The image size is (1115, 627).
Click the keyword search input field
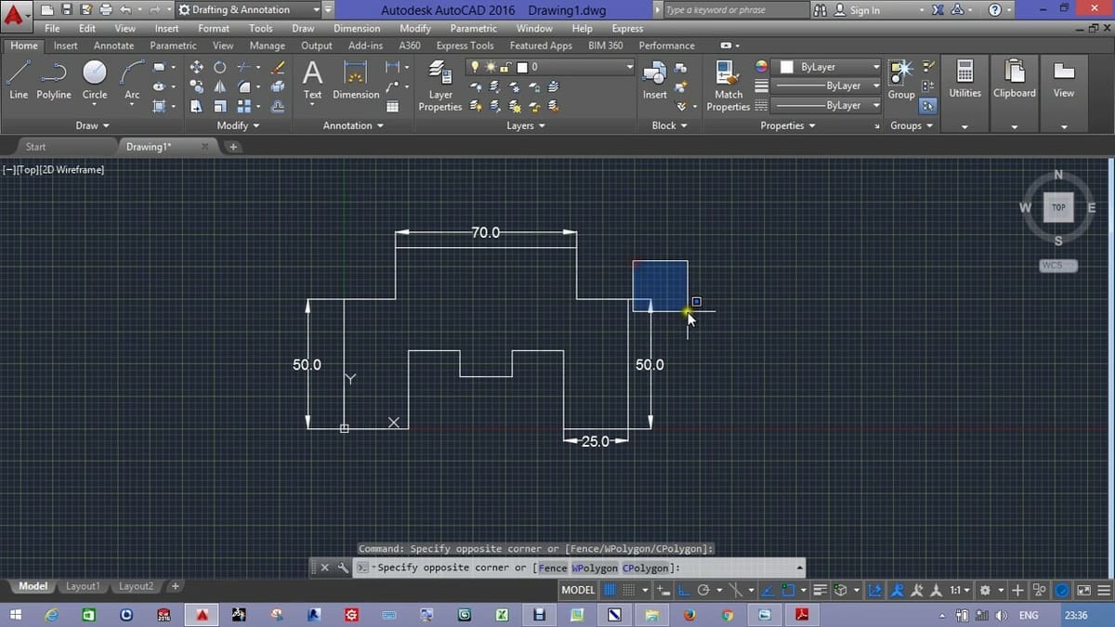click(x=736, y=9)
